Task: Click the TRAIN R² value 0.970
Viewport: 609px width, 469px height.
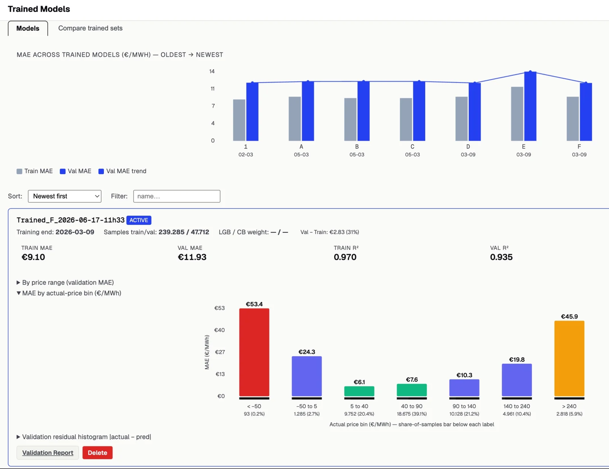Action: pos(345,257)
